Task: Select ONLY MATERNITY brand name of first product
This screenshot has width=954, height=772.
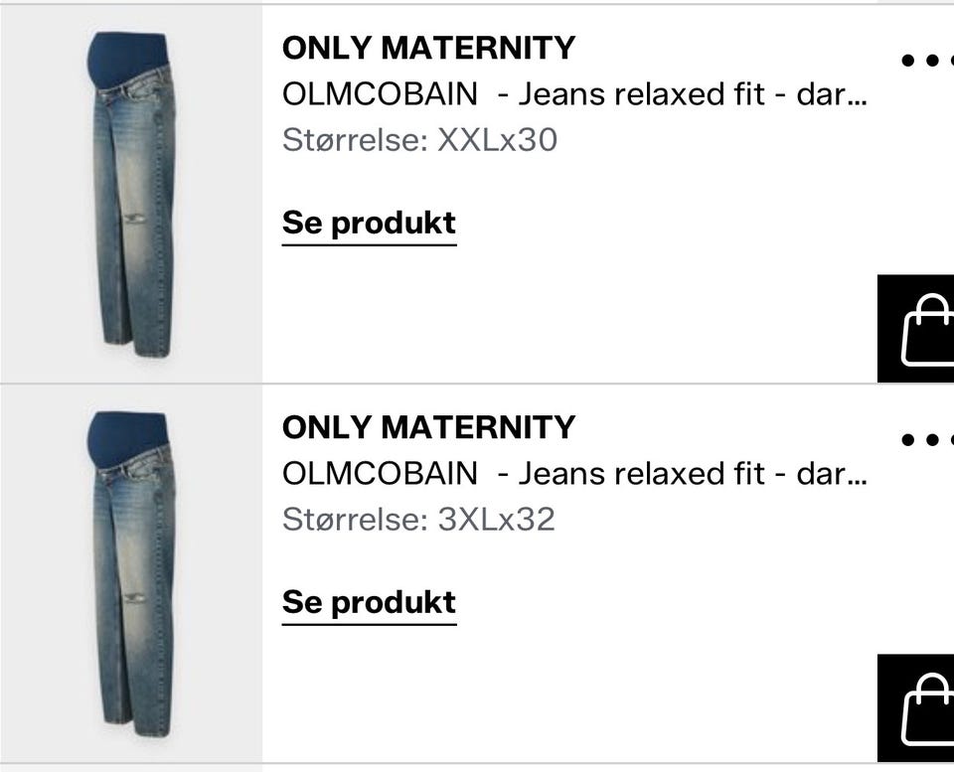Action: 428,48
